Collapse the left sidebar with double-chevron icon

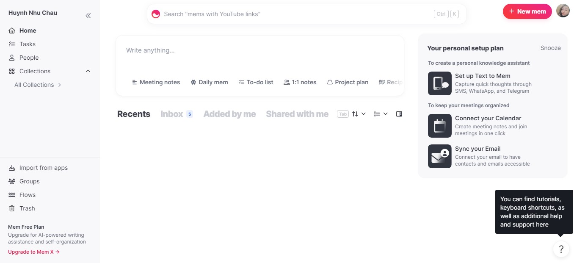(x=88, y=16)
